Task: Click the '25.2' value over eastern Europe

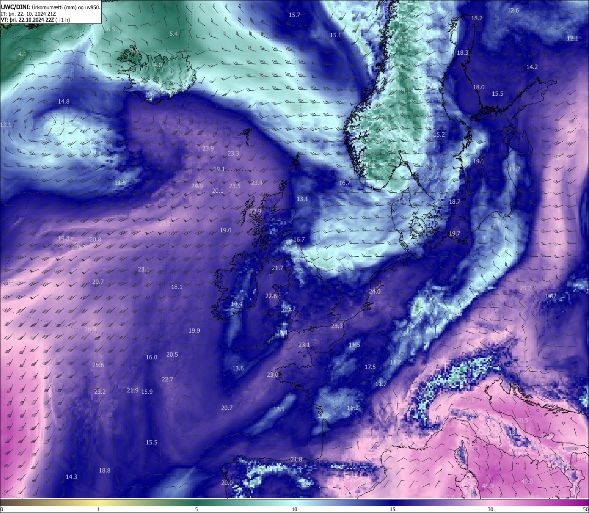Action: (x=525, y=288)
